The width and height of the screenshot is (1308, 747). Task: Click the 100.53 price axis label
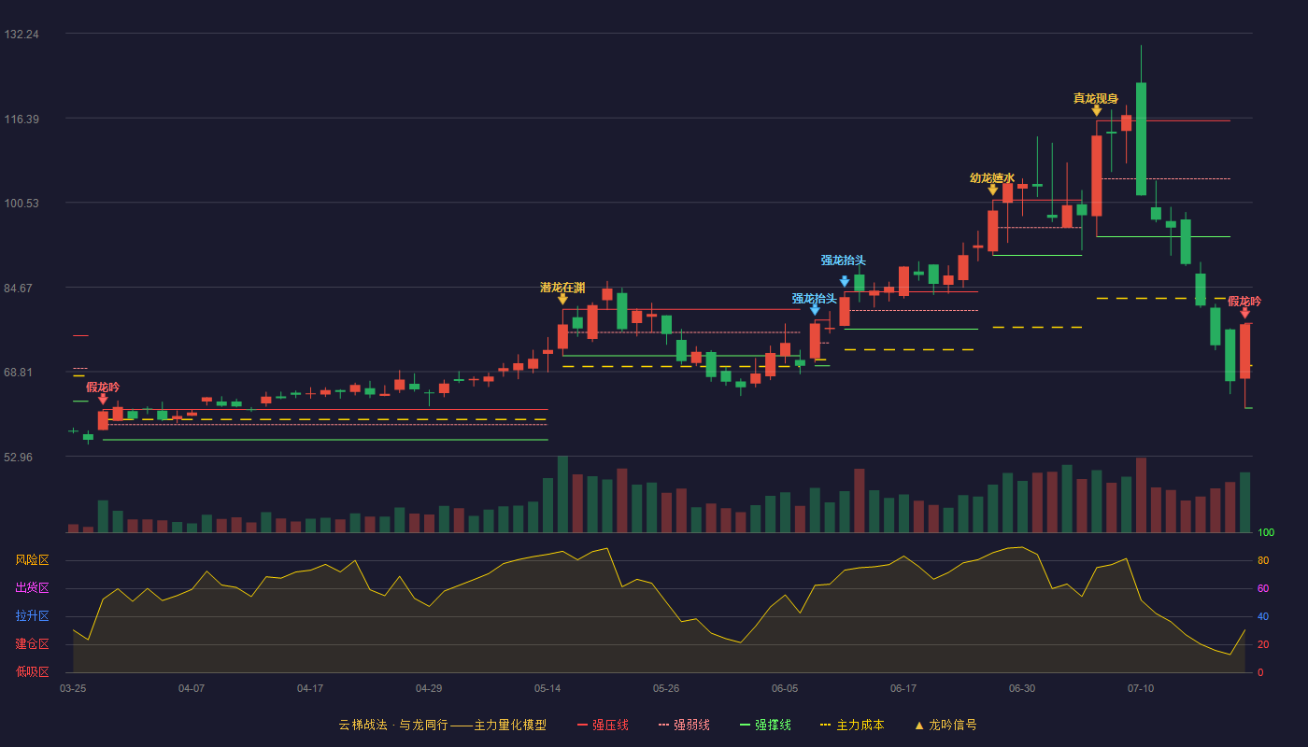click(x=21, y=203)
